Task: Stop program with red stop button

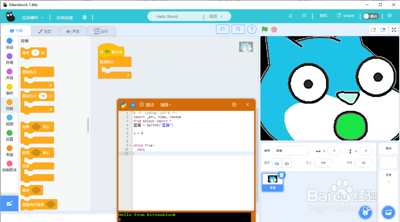Action: coord(274,29)
